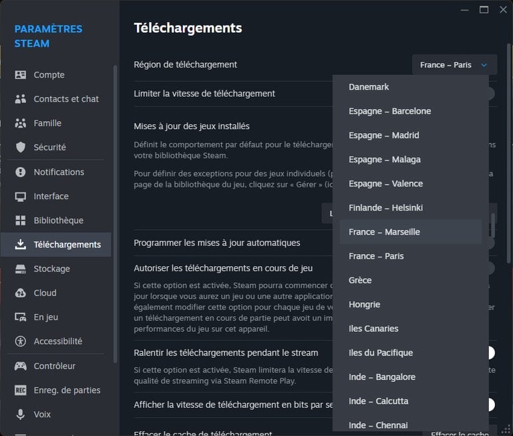Click the Stockage drive icon
Image resolution: width=513 pixels, height=436 pixels.
[20, 269]
